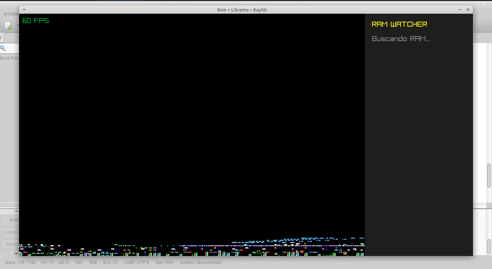
Task: Click the línea: 118 / 140 status entry
Action: [21, 263]
